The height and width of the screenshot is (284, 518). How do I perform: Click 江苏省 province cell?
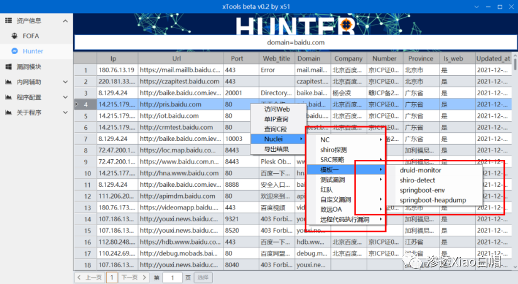point(421,242)
